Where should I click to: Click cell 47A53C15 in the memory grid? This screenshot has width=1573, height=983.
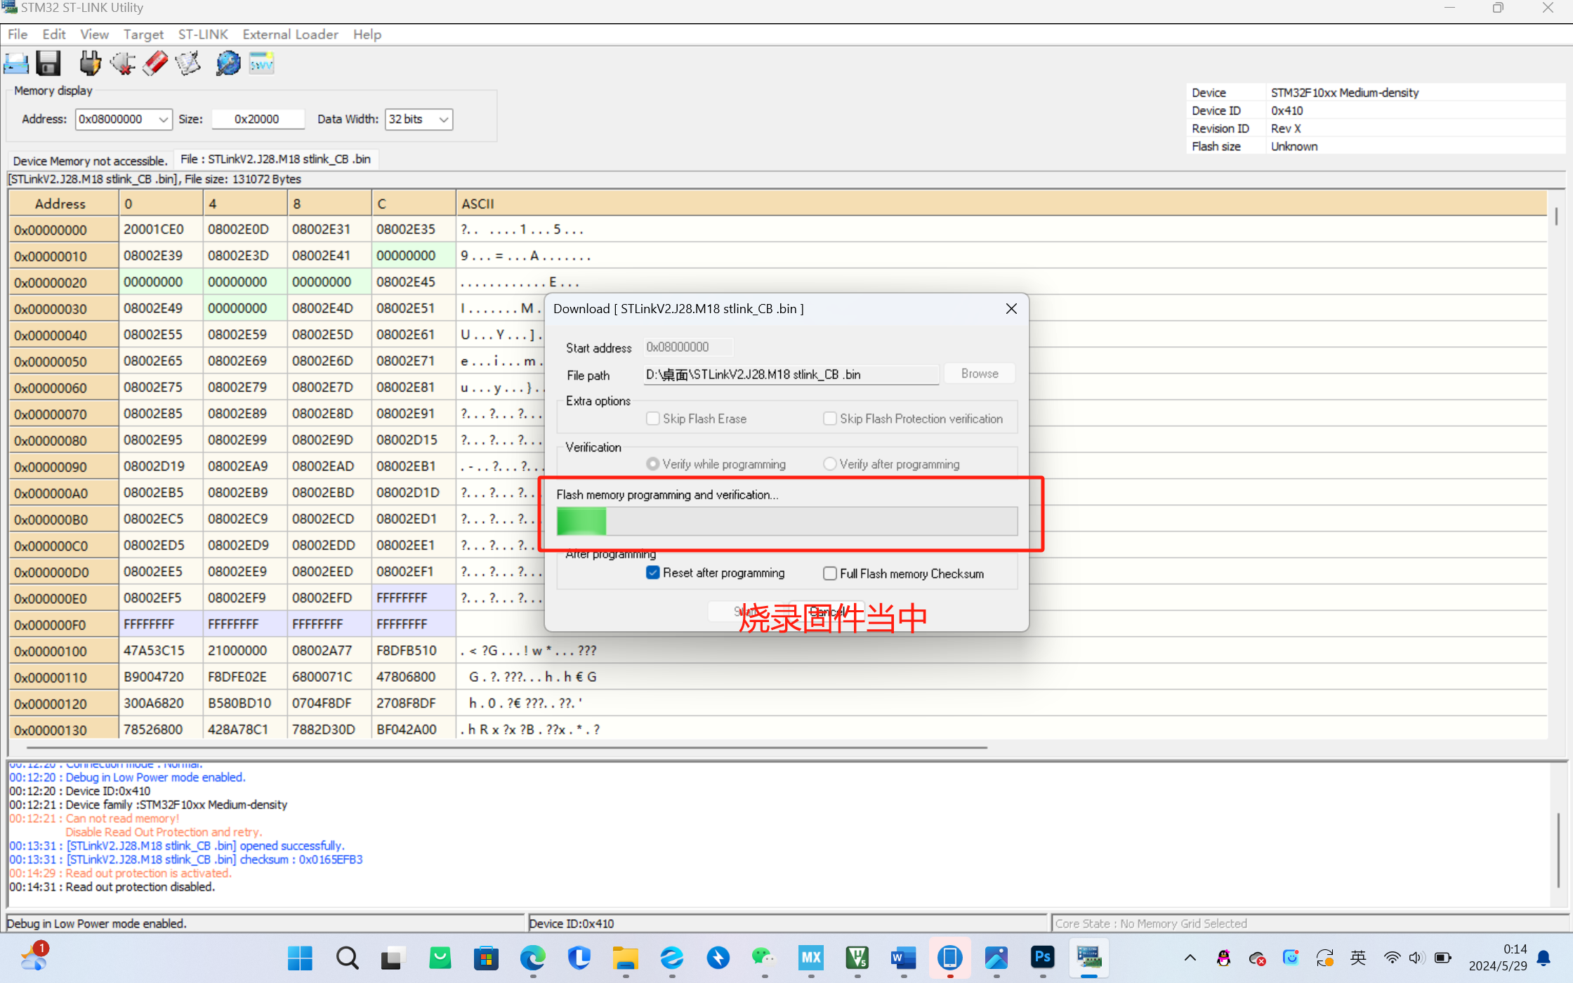pos(161,651)
